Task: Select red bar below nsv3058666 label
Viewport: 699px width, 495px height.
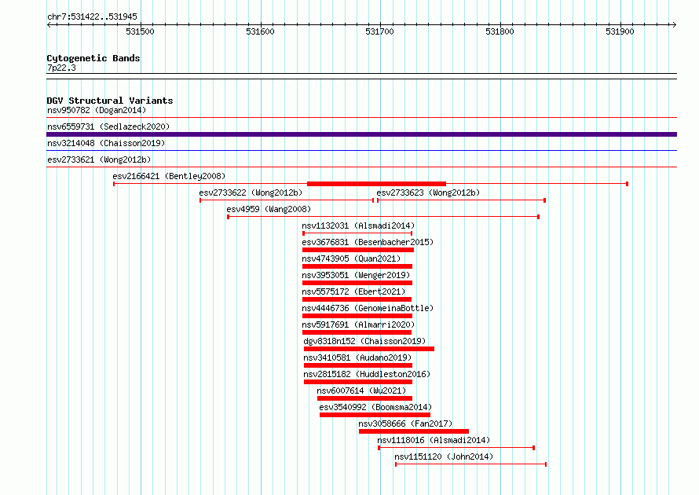Action: 414,431
